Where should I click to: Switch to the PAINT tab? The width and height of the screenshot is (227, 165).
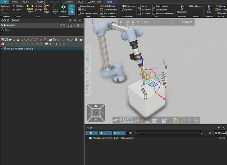point(110,2)
